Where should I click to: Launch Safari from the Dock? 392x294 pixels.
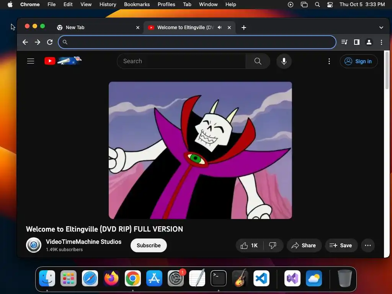[x=90, y=278]
